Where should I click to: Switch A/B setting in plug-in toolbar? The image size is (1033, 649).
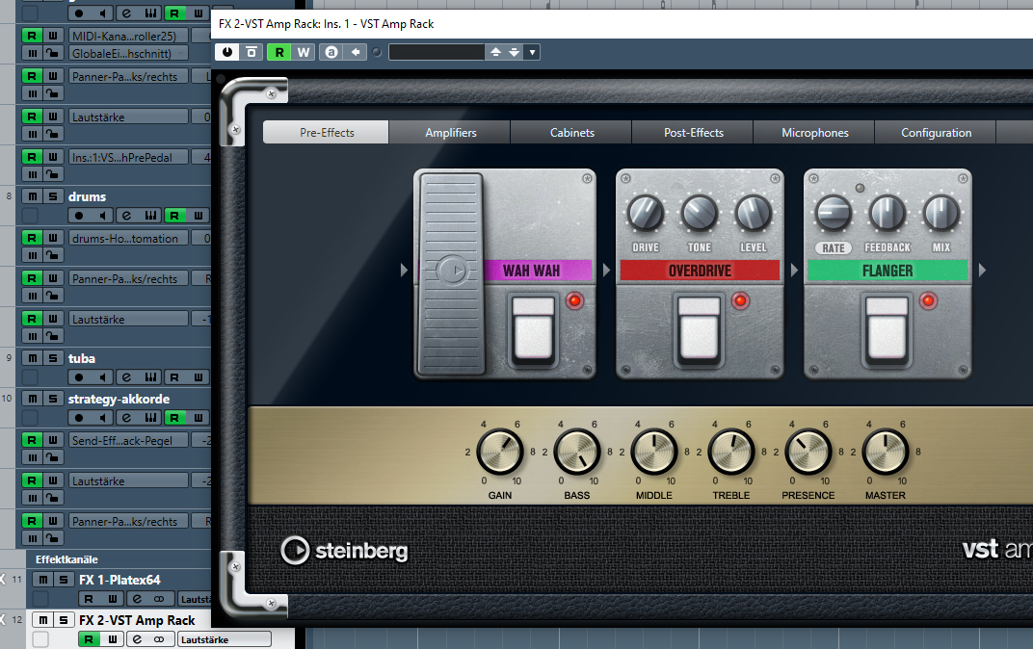pyautogui.click(x=331, y=52)
